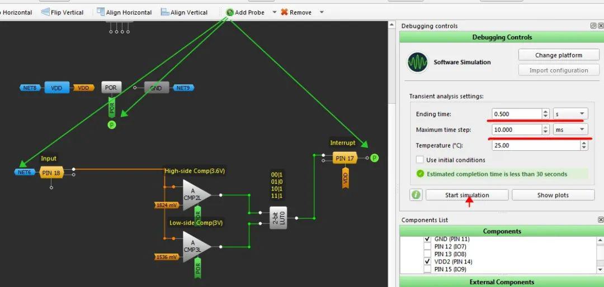Click the External Components section header
604x287 pixels.
click(502, 282)
